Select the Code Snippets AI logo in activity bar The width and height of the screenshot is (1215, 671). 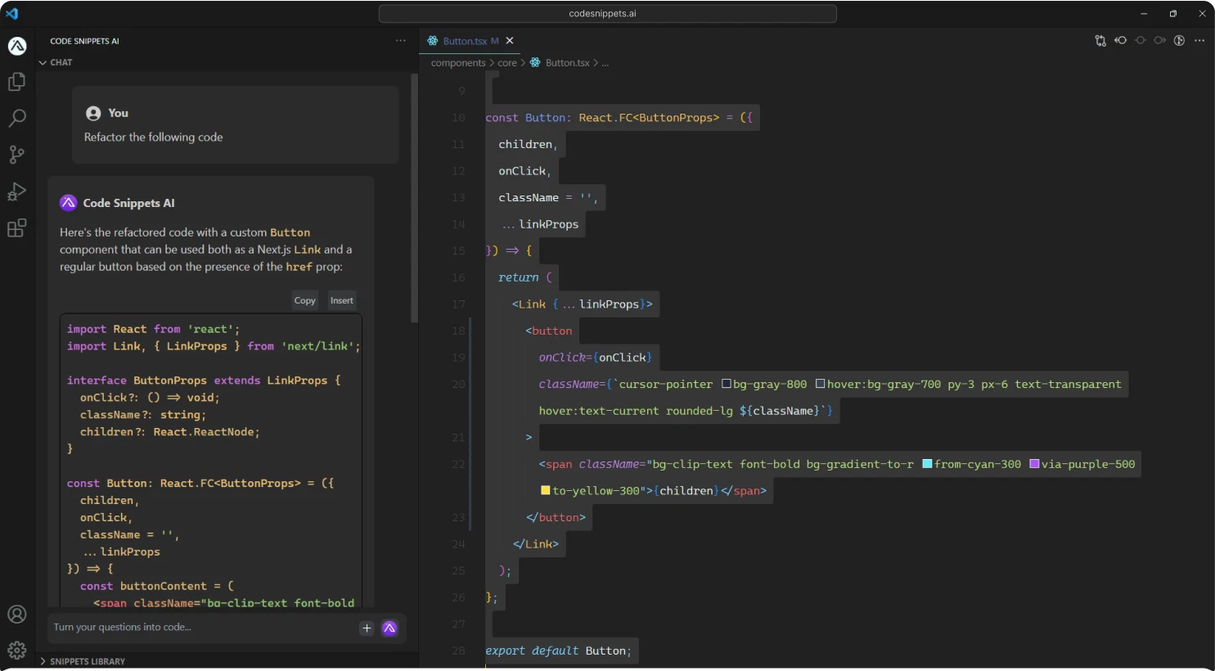(x=17, y=46)
